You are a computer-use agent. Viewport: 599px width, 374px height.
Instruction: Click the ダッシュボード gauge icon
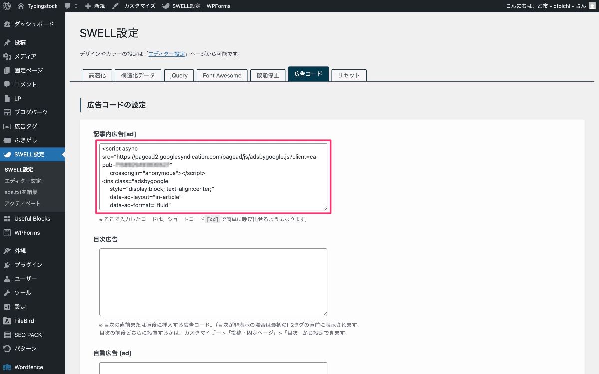[7, 24]
